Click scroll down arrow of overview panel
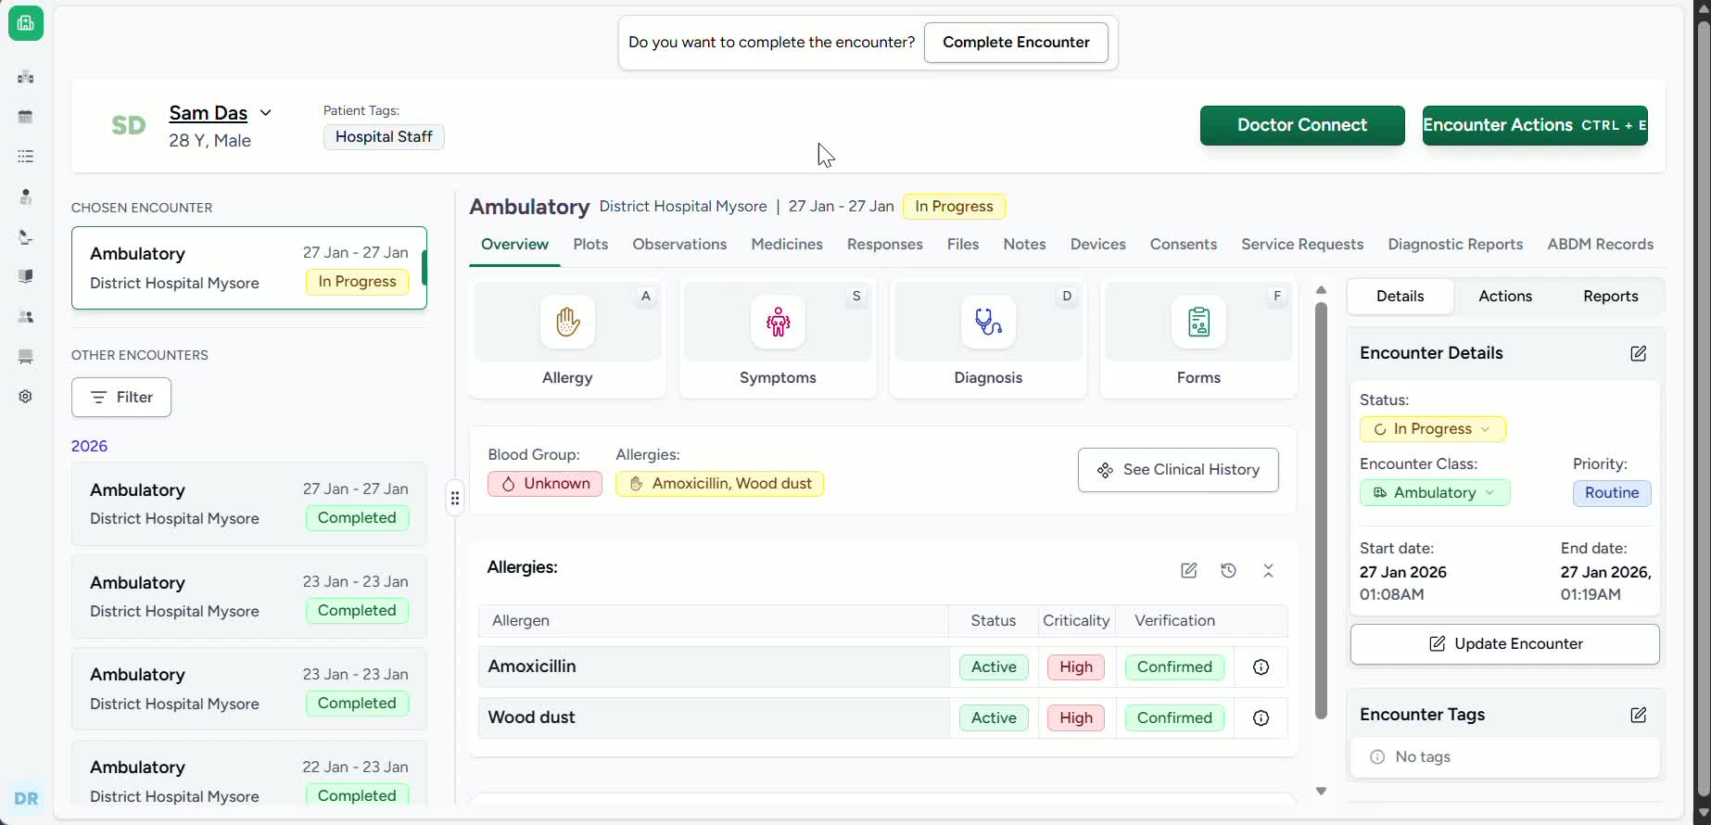 (1322, 792)
